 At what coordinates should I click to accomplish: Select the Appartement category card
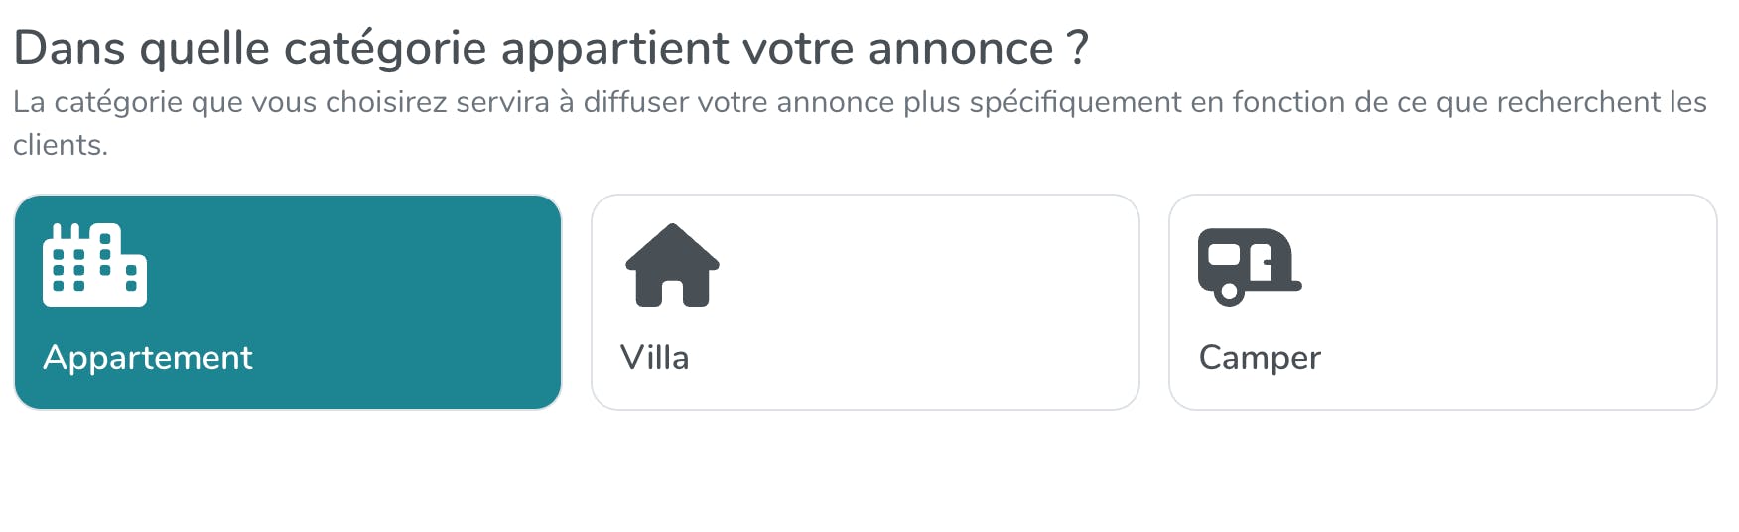(x=288, y=302)
